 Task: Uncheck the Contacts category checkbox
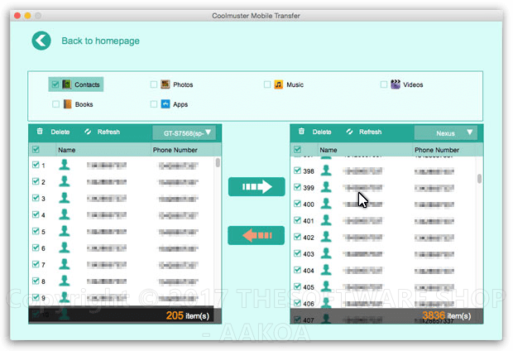(55, 84)
